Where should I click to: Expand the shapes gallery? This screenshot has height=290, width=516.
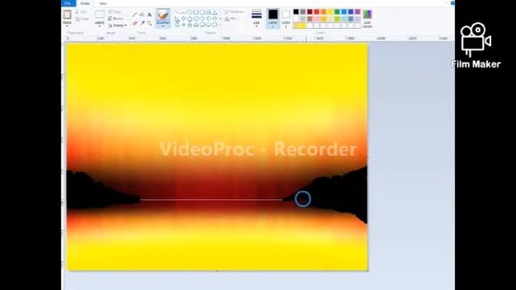click(x=220, y=25)
